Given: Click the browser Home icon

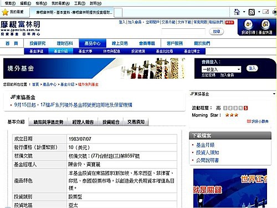Looking at the screenshot, I should point(237,12).
